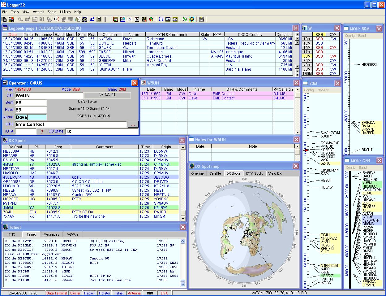386x296 pixels.
Task: Open the Awards menu
Action: click(38, 12)
